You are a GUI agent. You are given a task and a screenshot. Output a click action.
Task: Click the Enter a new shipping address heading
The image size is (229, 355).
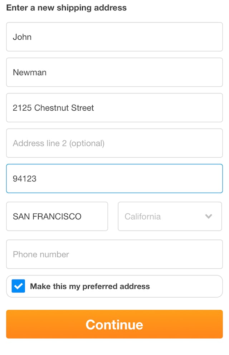pyautogui.click(x=66, y=8)
